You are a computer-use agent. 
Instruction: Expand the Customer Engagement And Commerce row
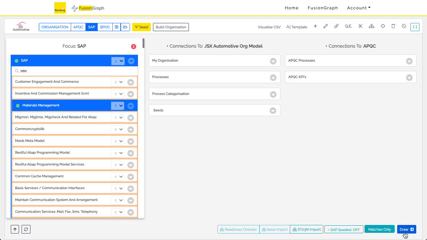point(131,82)
